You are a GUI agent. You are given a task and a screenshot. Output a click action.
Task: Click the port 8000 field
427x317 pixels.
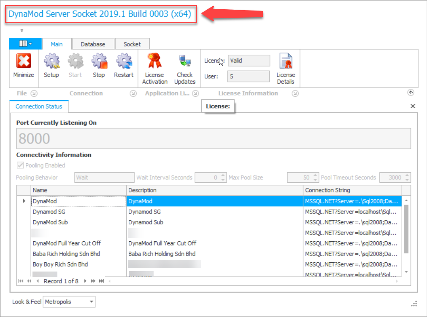pyautogui.click(x=213, y=139)
